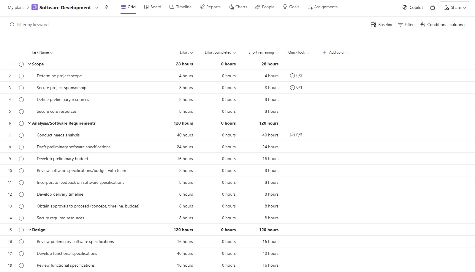This screenshot has height=272, width=475.
Task: Click the bag icon next to Copilot
Action: 433,7
